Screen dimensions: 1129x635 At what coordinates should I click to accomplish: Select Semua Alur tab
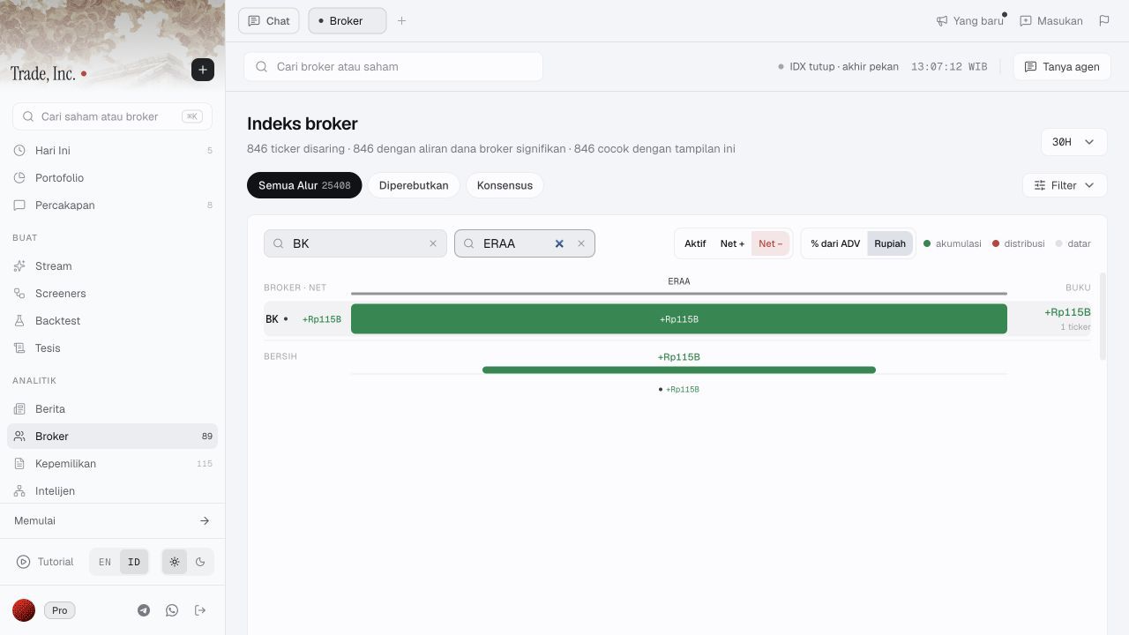click(304, 185)
